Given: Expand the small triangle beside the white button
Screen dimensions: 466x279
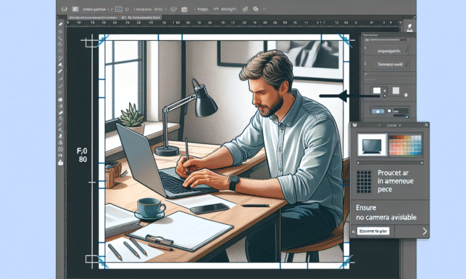Looking at the screenshot, I should point(353,232).
